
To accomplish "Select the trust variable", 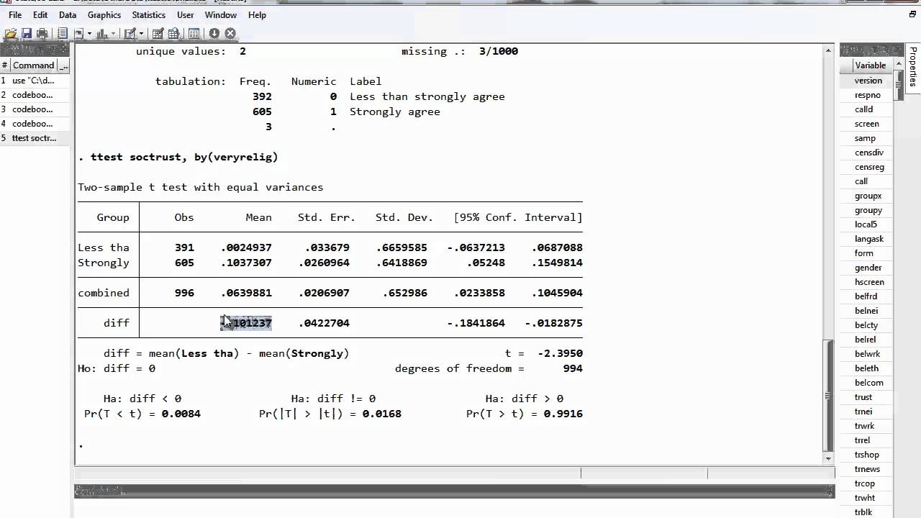I will [863, 397].
